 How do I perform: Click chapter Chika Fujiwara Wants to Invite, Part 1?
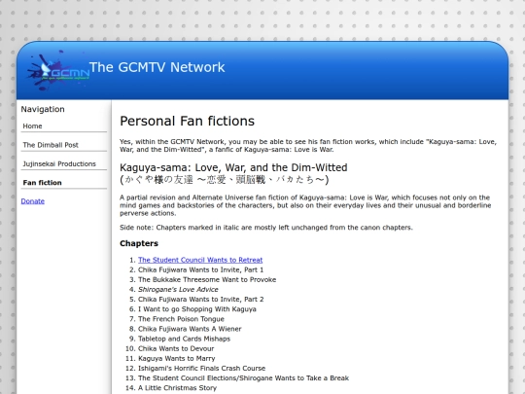[x=201, y=269]
